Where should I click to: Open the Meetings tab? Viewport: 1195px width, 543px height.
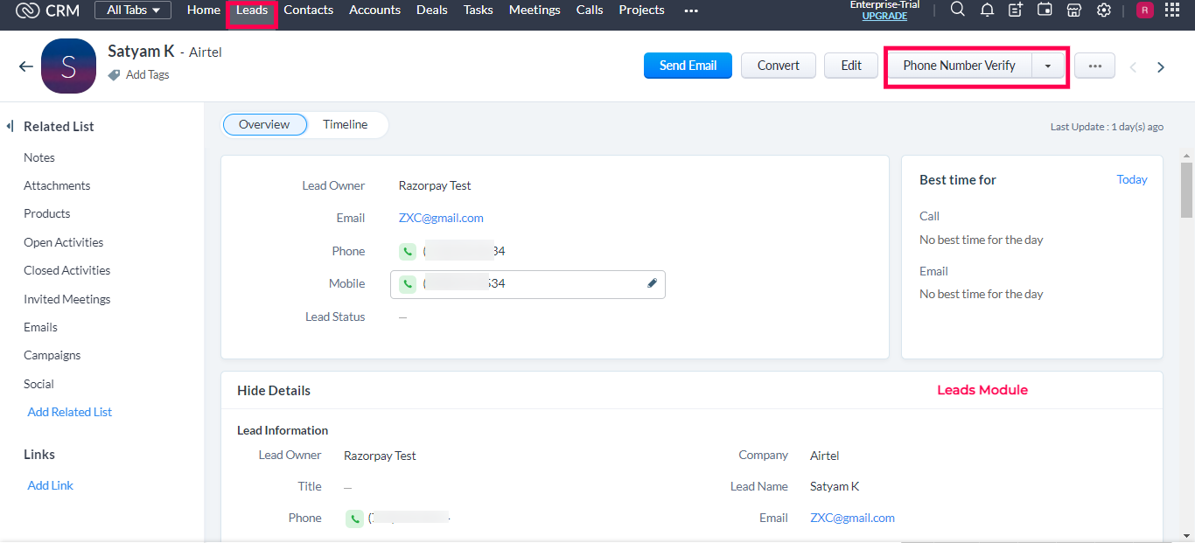(x=535, y=10)
